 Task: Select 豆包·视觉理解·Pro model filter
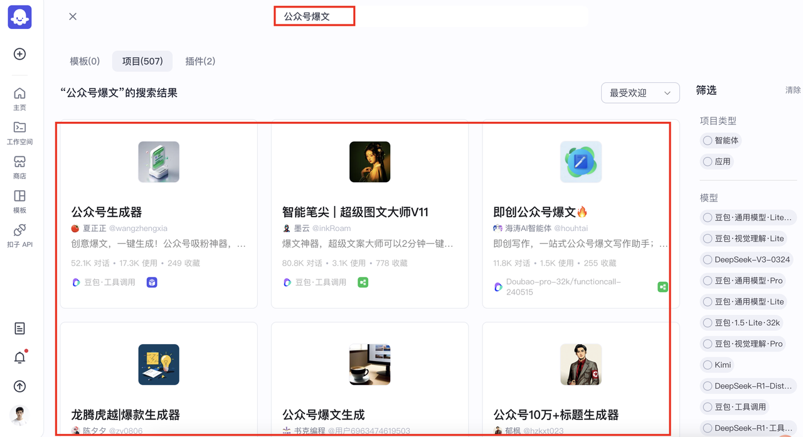743,344
